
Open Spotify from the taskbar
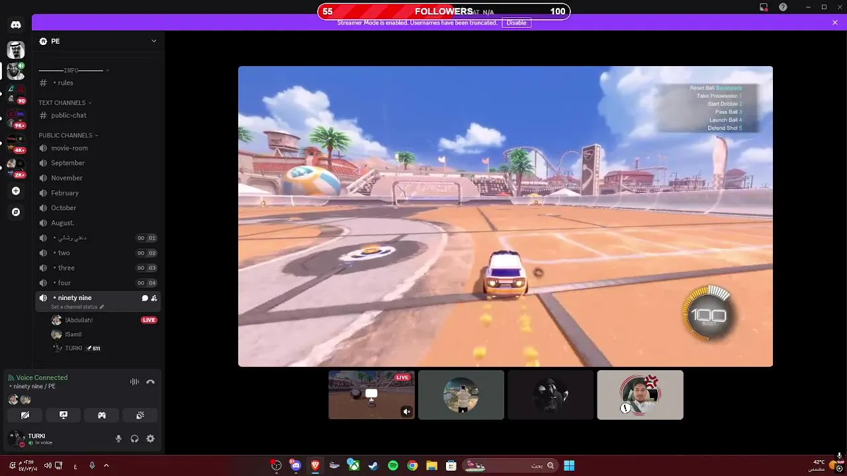pyautogui.click(x=393, y=465)
